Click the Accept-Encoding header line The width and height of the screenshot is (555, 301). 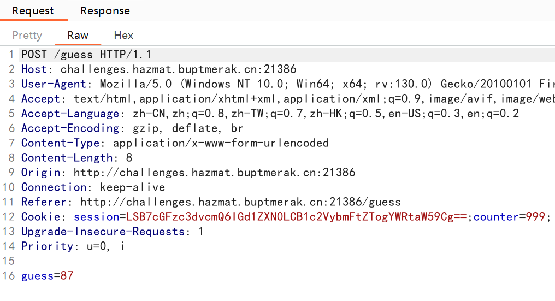pos(132,128)
